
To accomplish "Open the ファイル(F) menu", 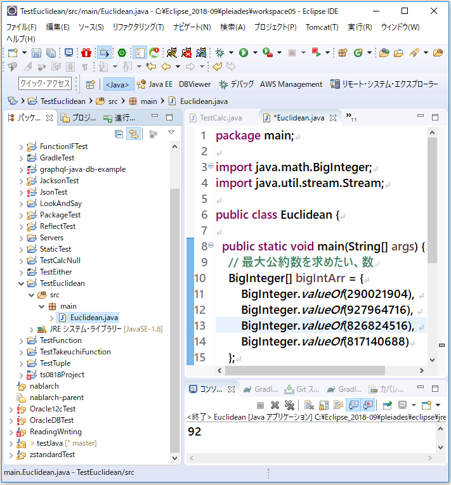I will click(x=22, y=27).
